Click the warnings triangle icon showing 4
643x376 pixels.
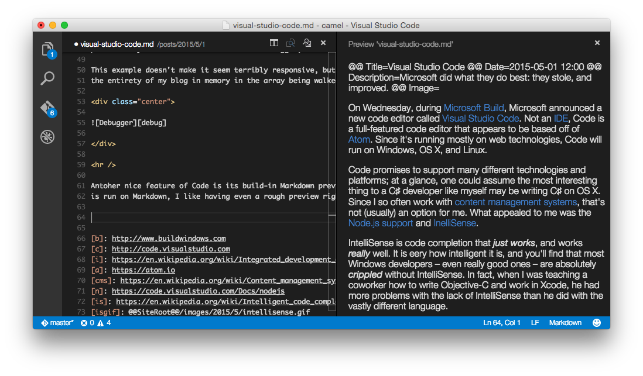pyautogui.click(x=101, y=323)
